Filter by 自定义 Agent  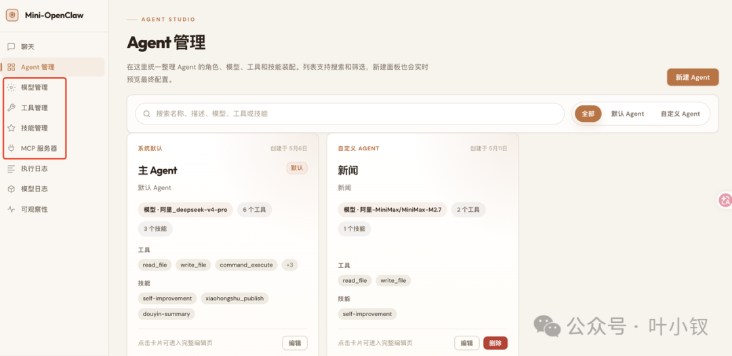click(x=680, y=114)
